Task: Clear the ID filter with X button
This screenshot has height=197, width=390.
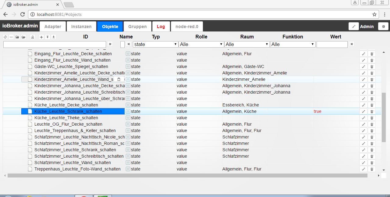Action: pyautogui.click(x=110, y=44)
